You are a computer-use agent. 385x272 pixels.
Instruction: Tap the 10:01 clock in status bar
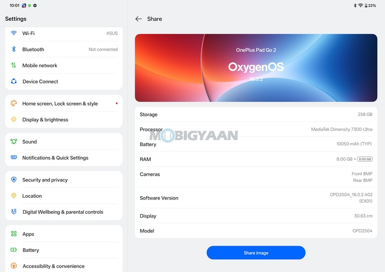(14, 5)
